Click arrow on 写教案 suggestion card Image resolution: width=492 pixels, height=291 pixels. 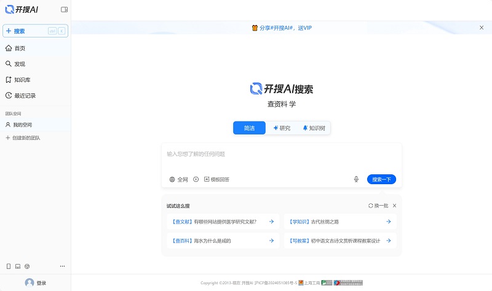pyautogui.click(x=389, y=241)
